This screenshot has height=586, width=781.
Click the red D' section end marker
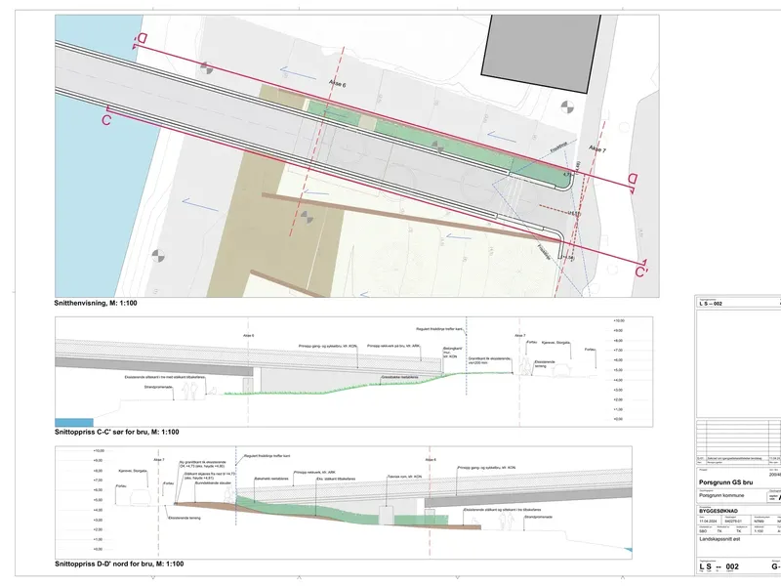pos(633,179)
